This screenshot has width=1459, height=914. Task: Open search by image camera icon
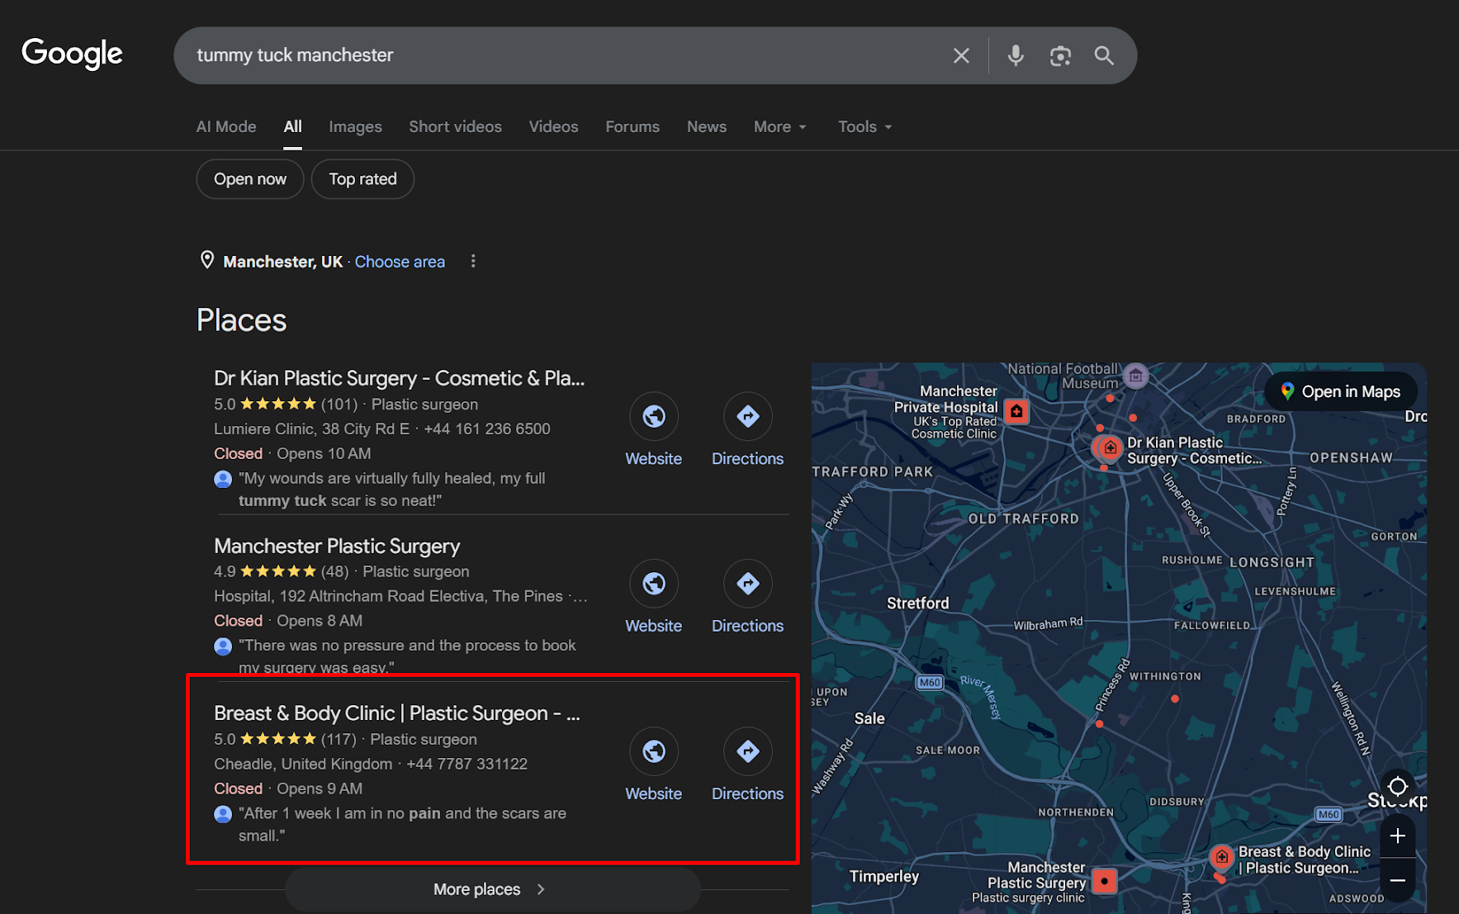1060,55
